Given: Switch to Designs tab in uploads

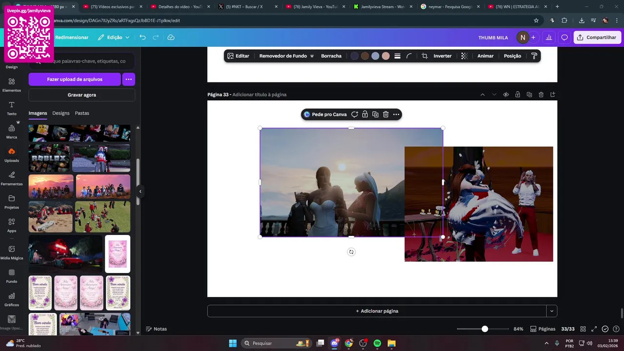Looking at the screenshot, I should 61,113.
